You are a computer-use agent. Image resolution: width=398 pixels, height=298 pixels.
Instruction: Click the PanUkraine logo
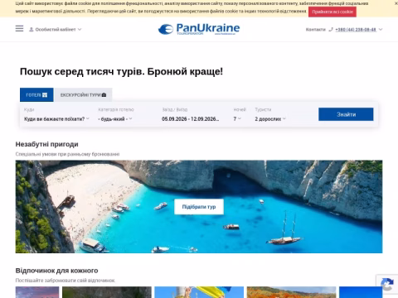[199, 29]
